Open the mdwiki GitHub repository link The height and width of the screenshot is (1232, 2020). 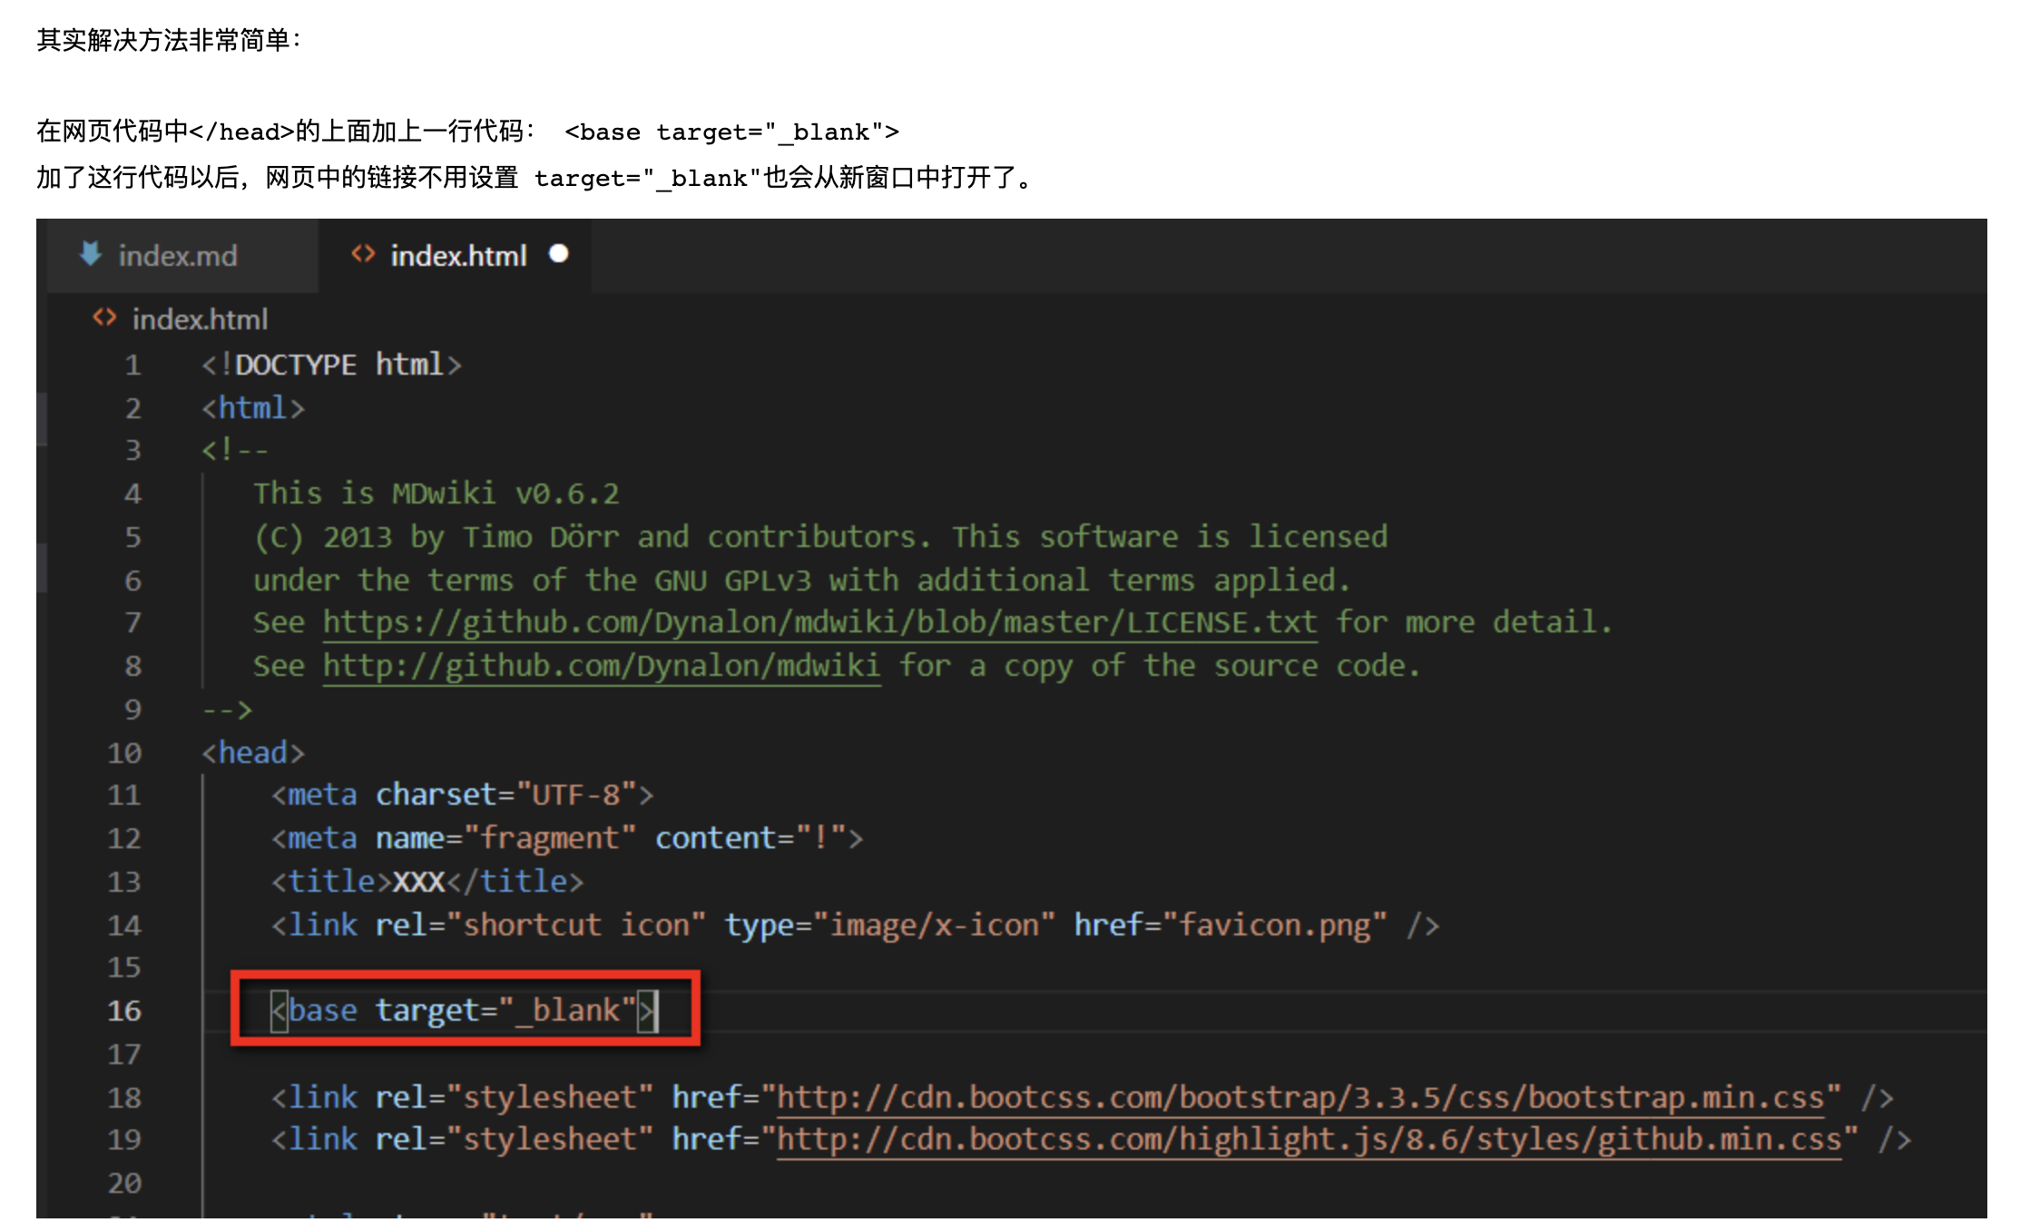coord(601,665)
